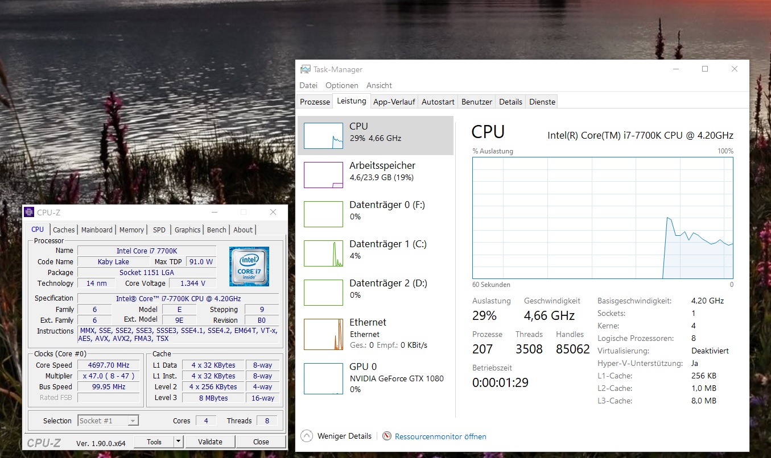Image resolution: width=771 pixels, height=458 pixels.
Task: Open the CPU tab in CPU-Z
Action: (x=38, y=229)
